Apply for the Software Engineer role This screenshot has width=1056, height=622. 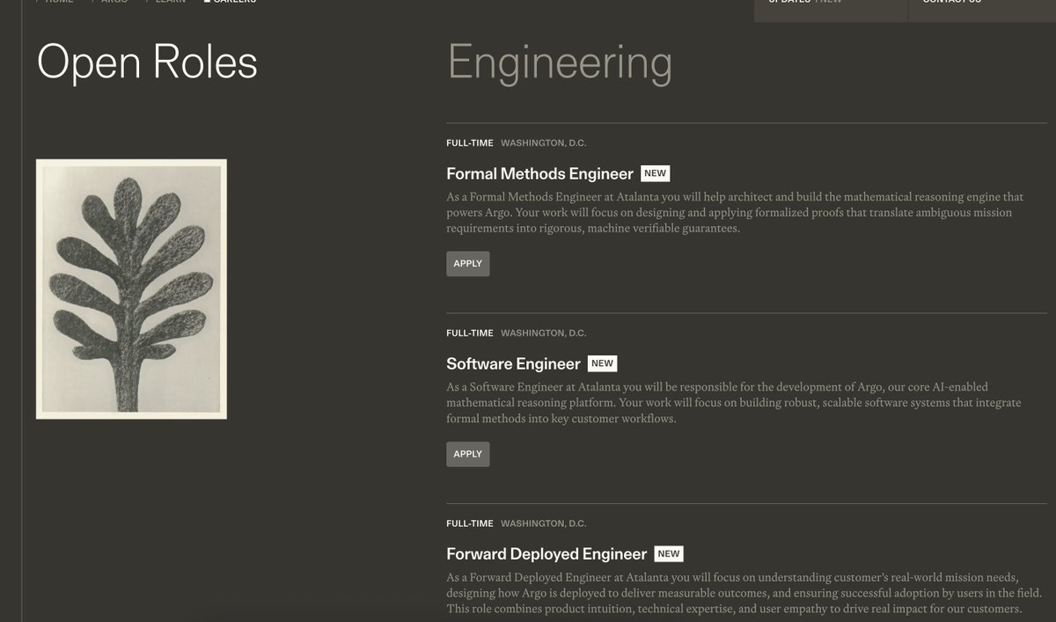(x=467, y=454)
